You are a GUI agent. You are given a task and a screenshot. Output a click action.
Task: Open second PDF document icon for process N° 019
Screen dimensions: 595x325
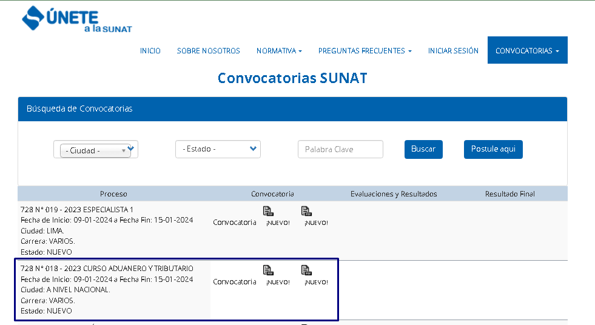(306, 211)
